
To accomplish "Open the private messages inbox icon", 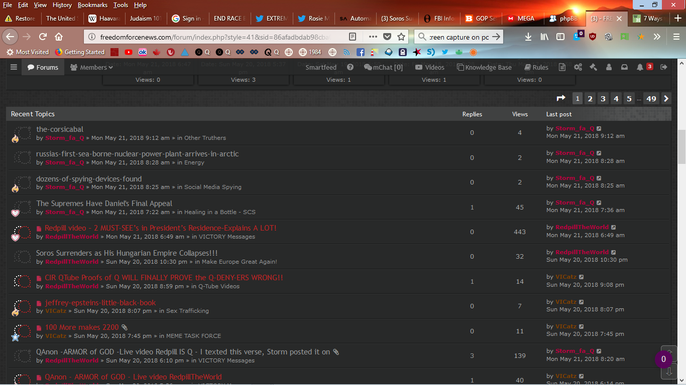I will (x=624, y=67).
